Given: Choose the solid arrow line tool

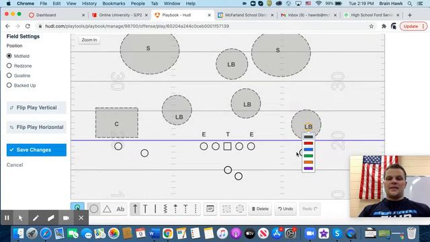Looking at the screenshot, I should point(135,209).
